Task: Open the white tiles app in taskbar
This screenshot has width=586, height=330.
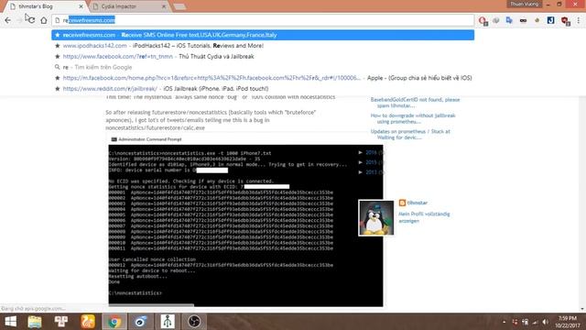Action: 61,322
